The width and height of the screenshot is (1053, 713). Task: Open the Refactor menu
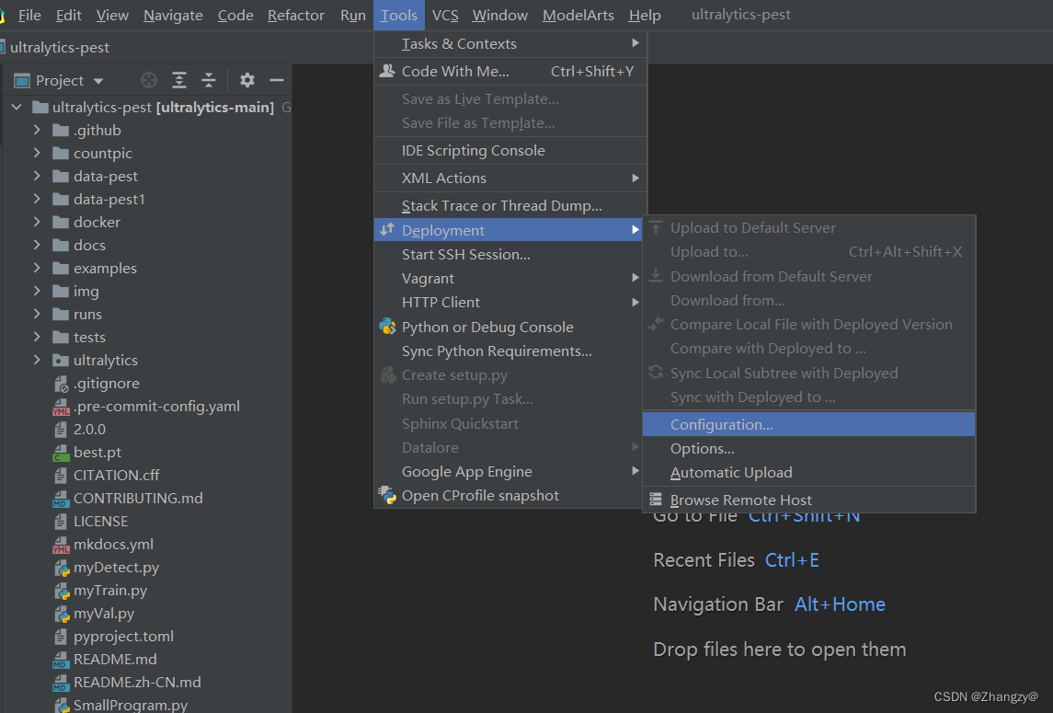click(x=295, y=15)
